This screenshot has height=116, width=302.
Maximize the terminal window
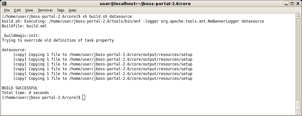tap(292, 3)
